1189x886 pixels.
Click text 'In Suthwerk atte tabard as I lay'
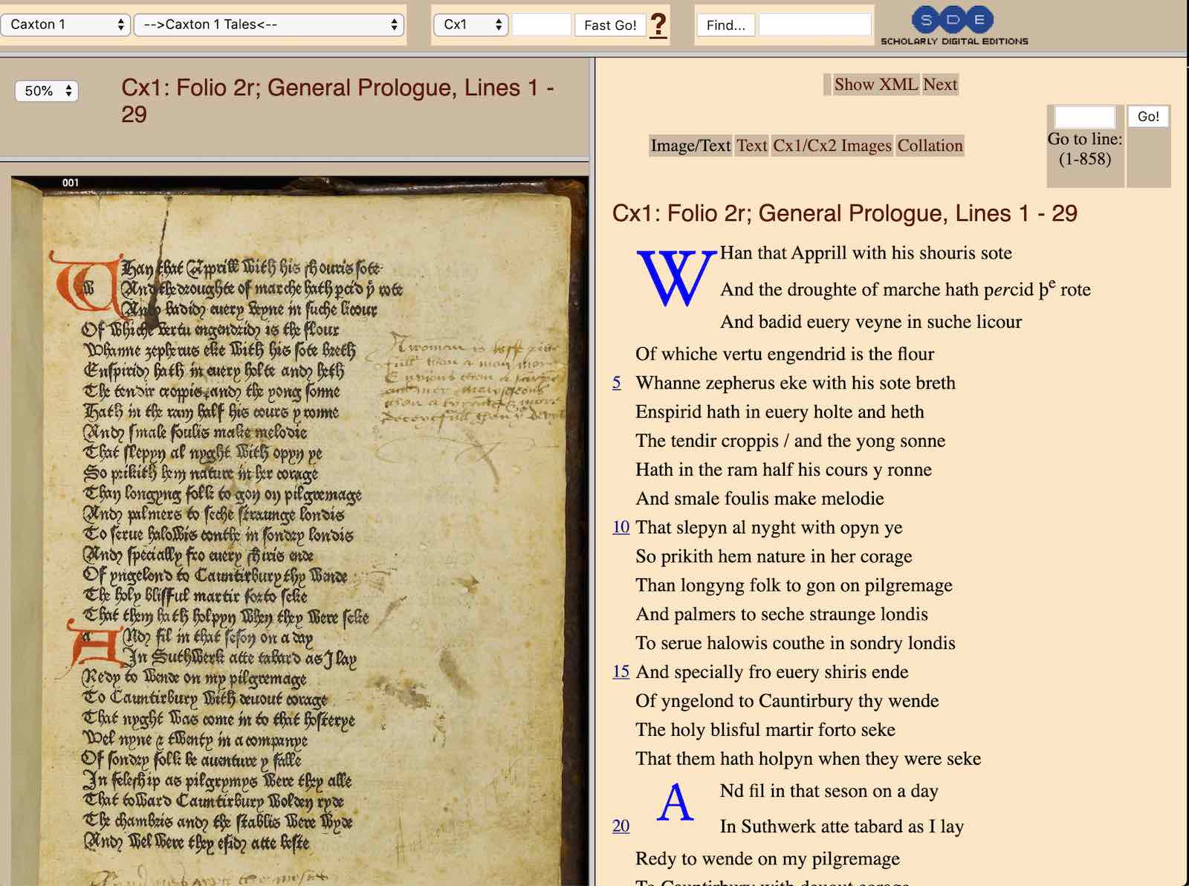(842, 827)
